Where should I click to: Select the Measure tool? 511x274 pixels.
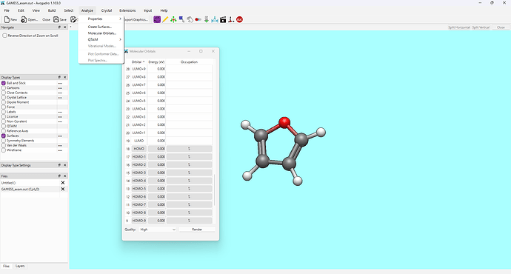[x=215, y=19]
